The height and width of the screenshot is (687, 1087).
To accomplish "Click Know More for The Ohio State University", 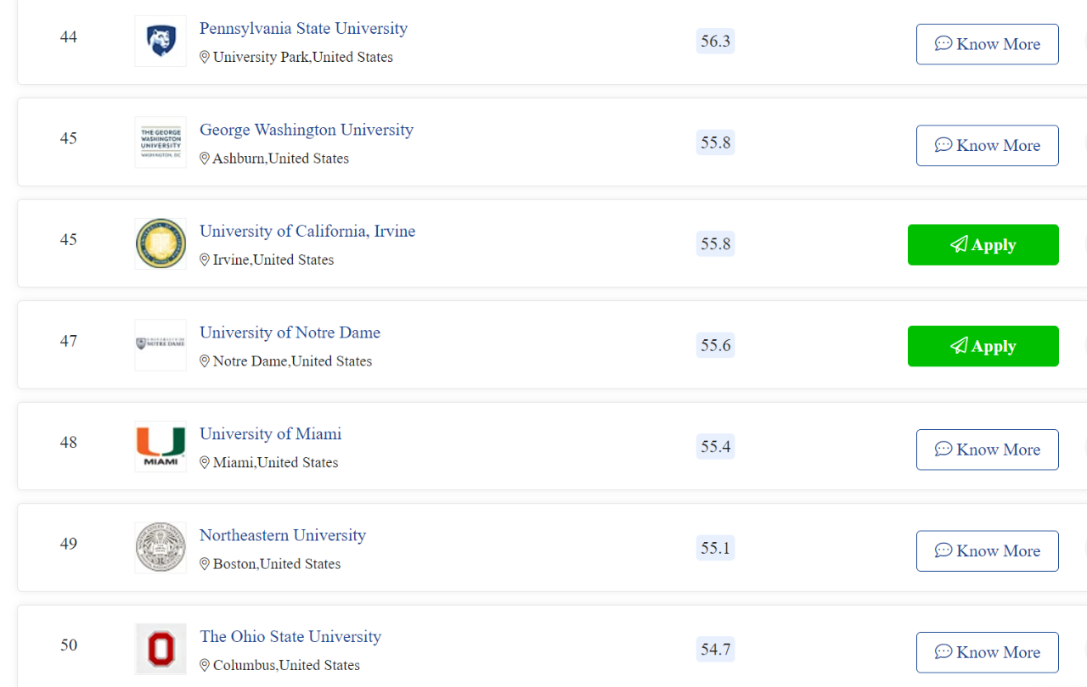I will coord(988,652).
